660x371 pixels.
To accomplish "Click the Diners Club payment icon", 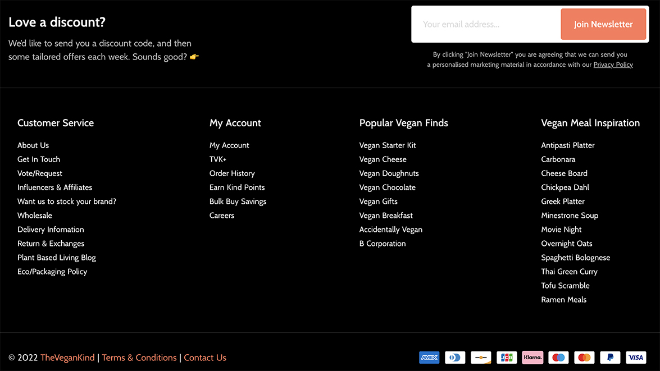I will (x=455, y=358).
